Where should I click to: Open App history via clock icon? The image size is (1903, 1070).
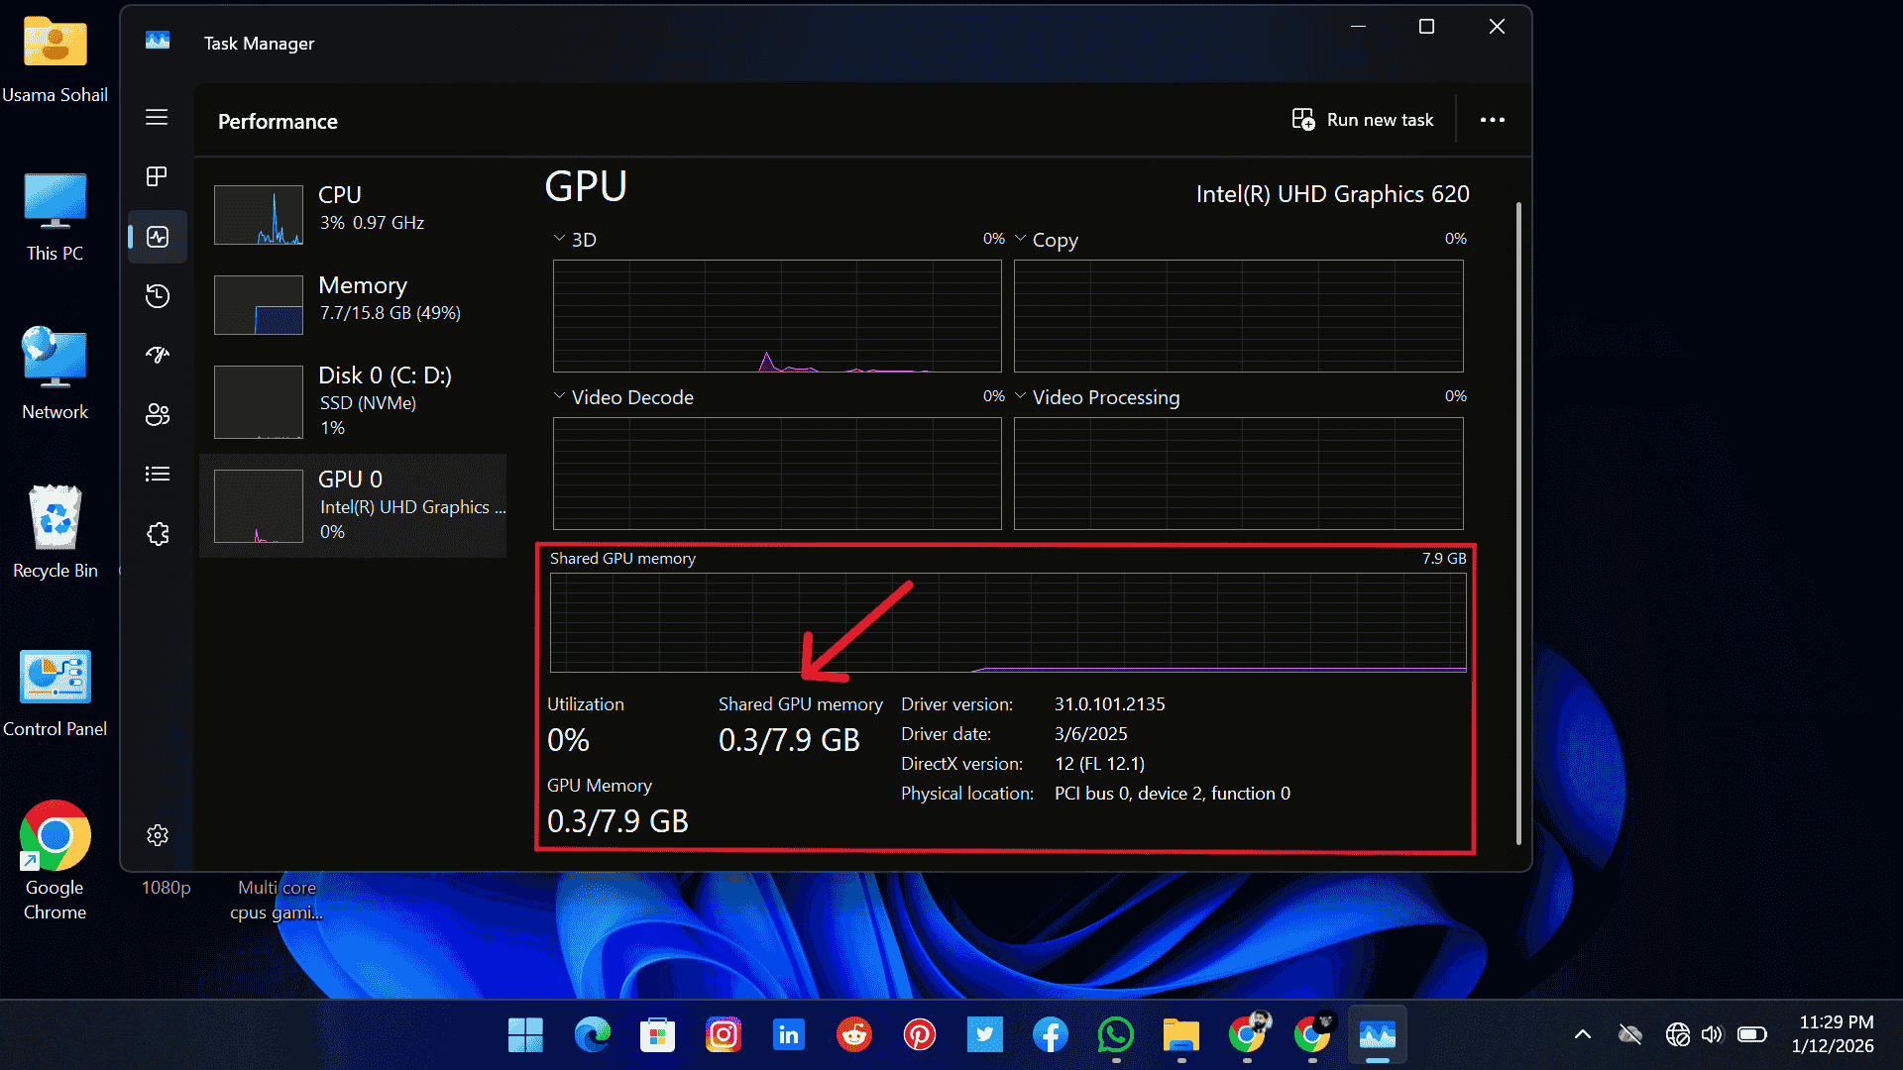(x=157, y=295)
